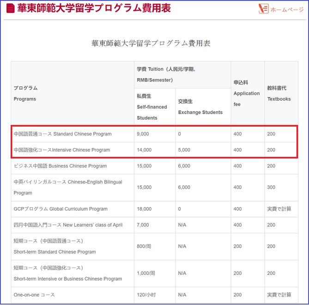Click the 14,000 tuition value
309x305 pixels.
pos(144,150)
